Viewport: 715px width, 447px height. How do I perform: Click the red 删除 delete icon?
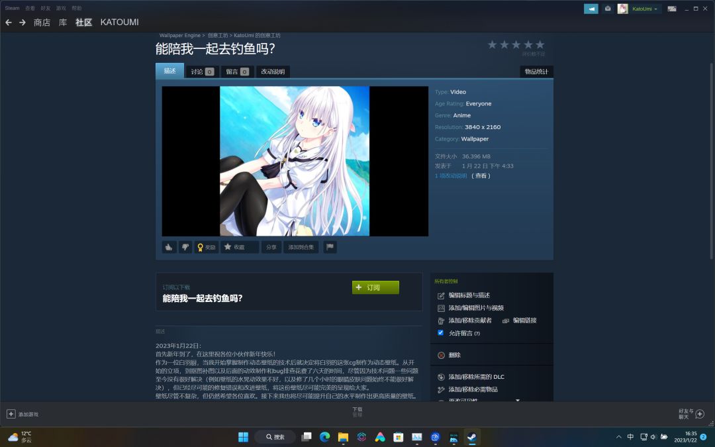[441, 356]
